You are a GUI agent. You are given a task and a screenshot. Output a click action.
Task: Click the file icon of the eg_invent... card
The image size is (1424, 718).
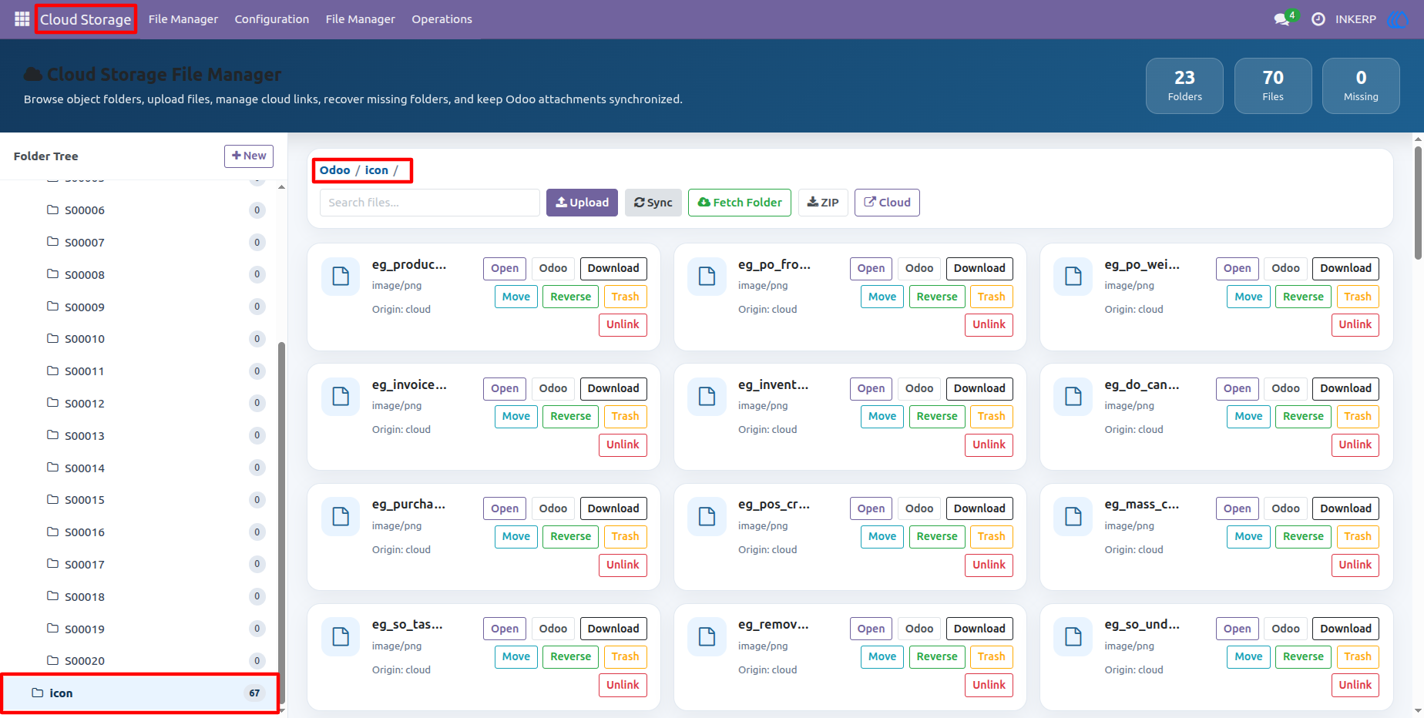(707, 396)
